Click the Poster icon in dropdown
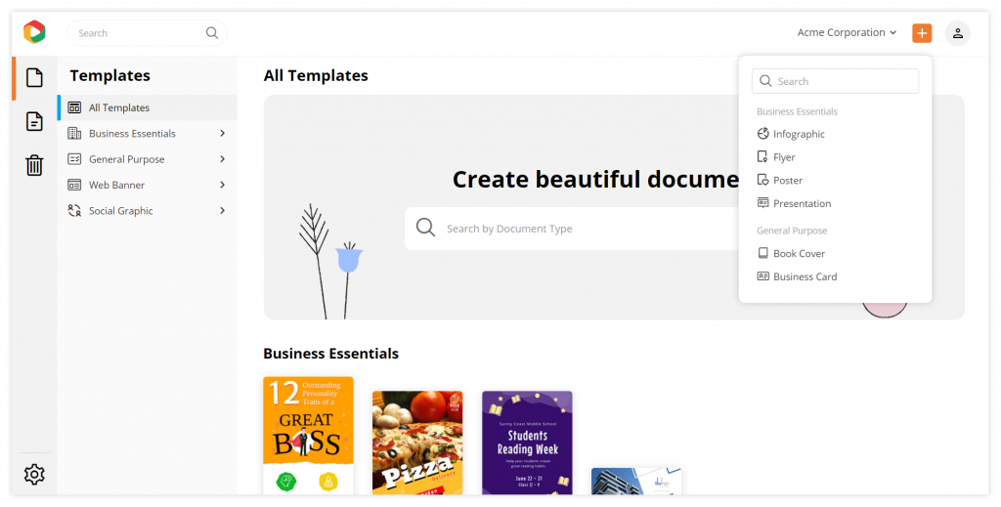Viewport: 1001px width, 507px height. (x=762, y=180)
